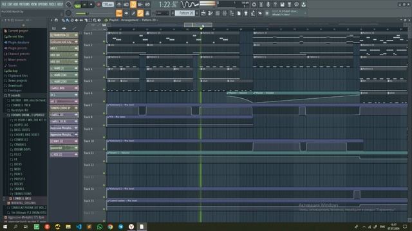The width and height of the screenshot is (412, 231).
Task: Click Arrangement in the playlist breadcrumb
Action: pyautogui.click(x=129, y=20)
